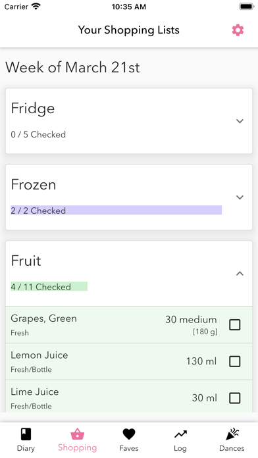Tap the Log trending-arrow icon
This screenshot has height=458, width=258.
[x=180, y=434]
